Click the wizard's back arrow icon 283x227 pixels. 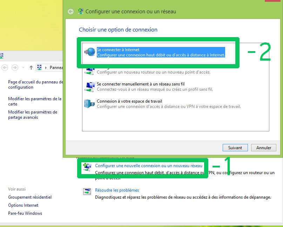[x=70, y=12]
